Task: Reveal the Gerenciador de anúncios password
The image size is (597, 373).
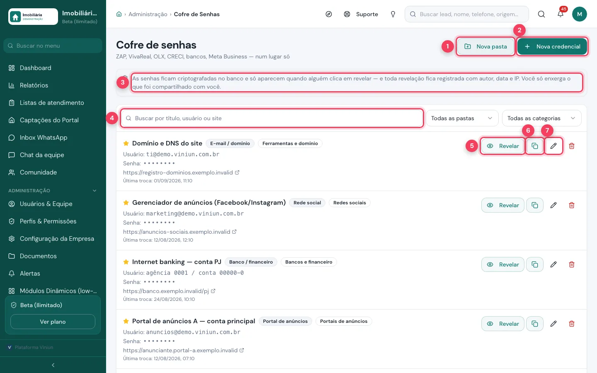Action: click(503, 205)
